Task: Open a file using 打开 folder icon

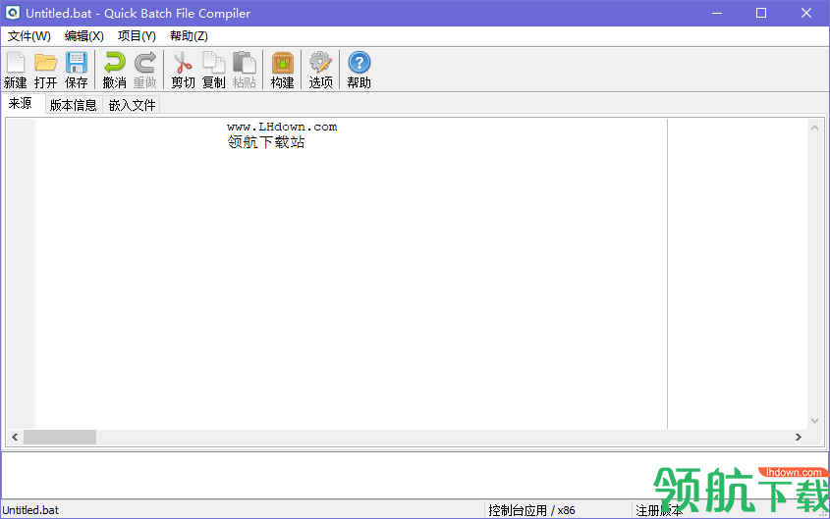Action: click(45, 70)
